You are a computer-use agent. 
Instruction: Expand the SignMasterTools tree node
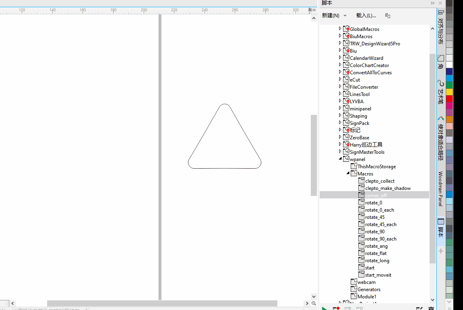340,151
